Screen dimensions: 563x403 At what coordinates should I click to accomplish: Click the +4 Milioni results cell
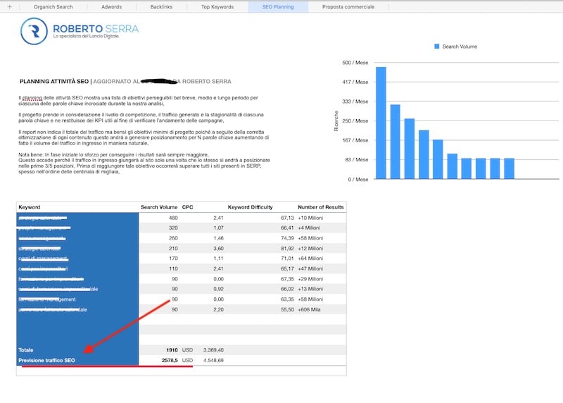click(x=309, y=228)
